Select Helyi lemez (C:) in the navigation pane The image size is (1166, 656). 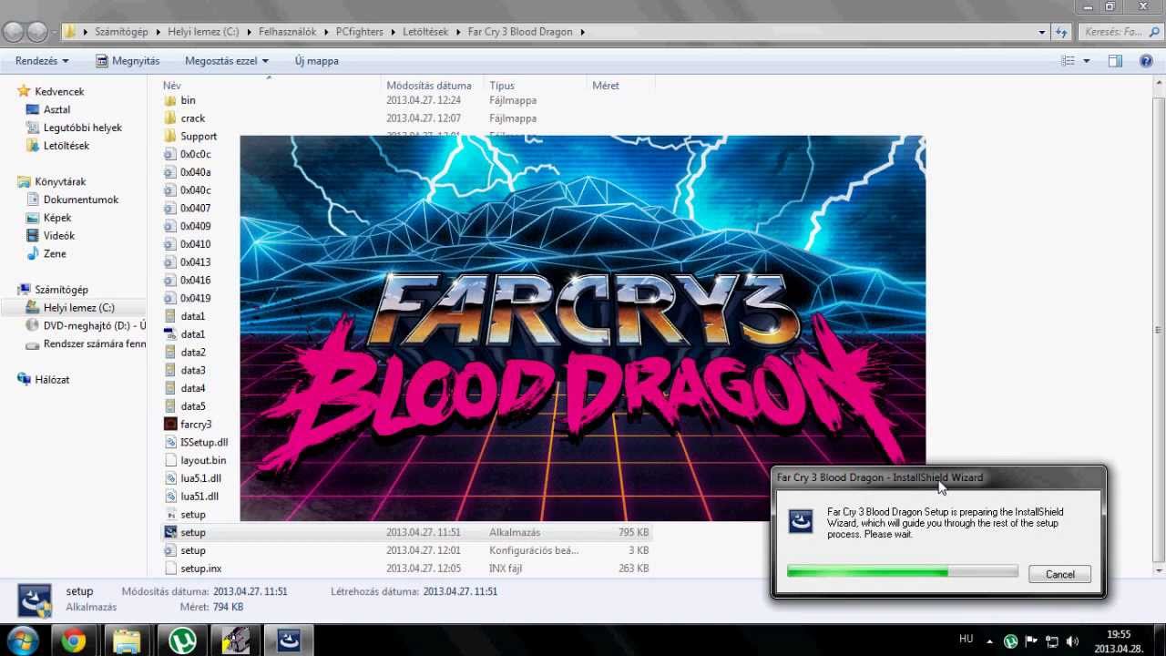coord(78,308)
